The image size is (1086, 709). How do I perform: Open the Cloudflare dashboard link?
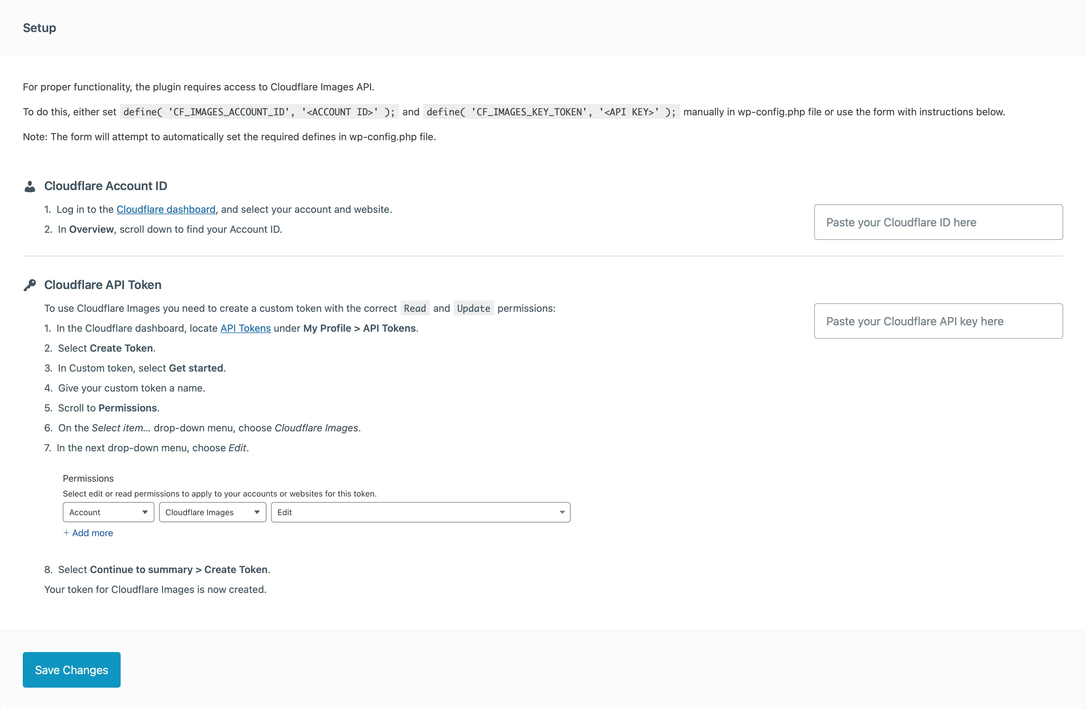[165, 209]
